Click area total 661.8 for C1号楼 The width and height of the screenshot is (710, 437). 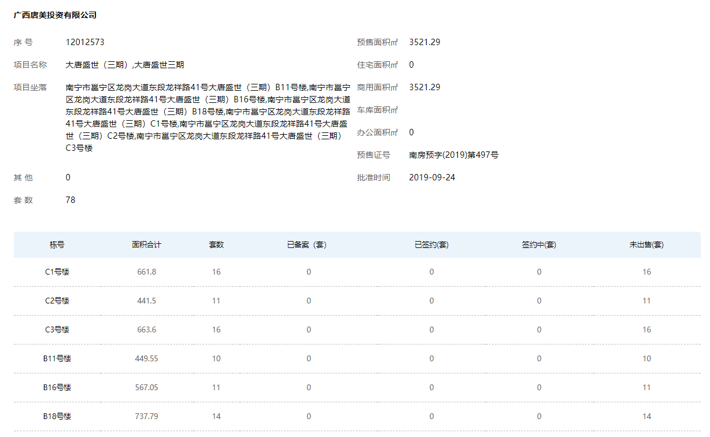(146, 272)
